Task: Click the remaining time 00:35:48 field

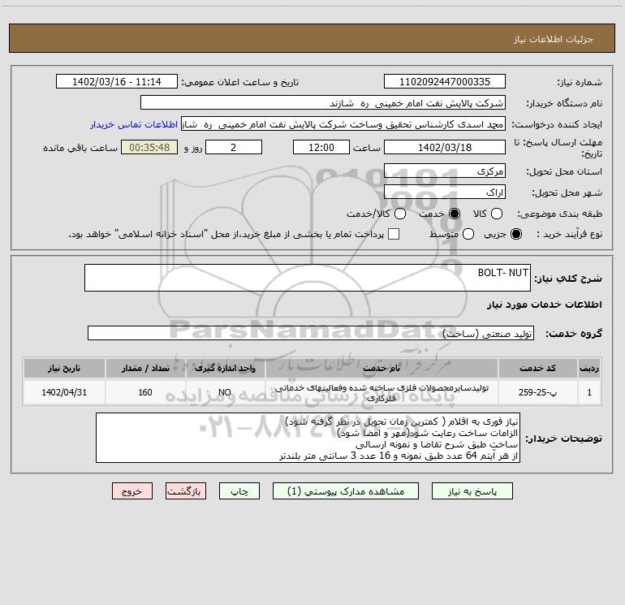Action: [149, 147]
